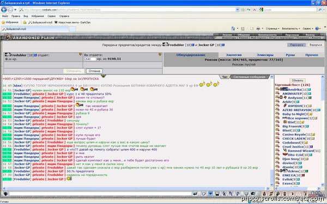This screenshot has width=327, height=204.
Task: Click the chat message input field
Action: coord(100,194)
